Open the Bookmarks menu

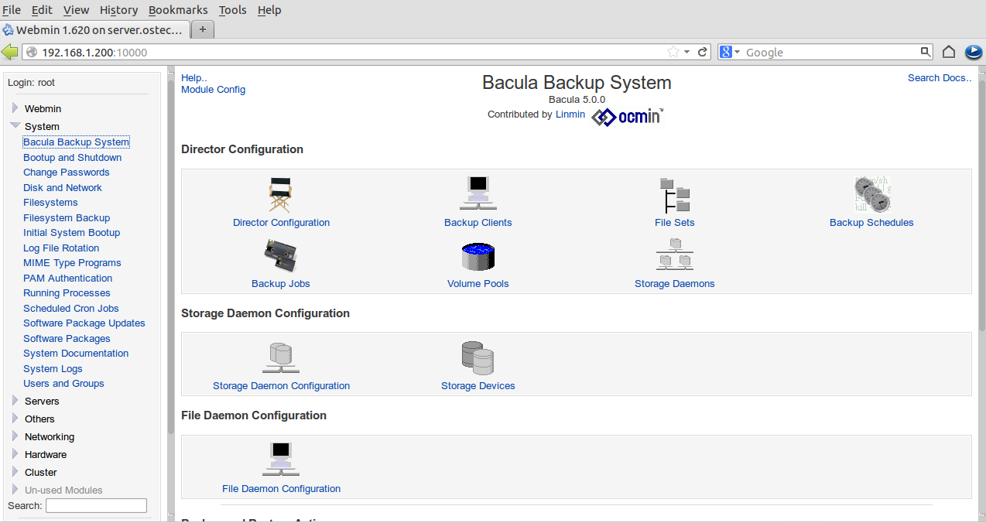tap(178, 10)
